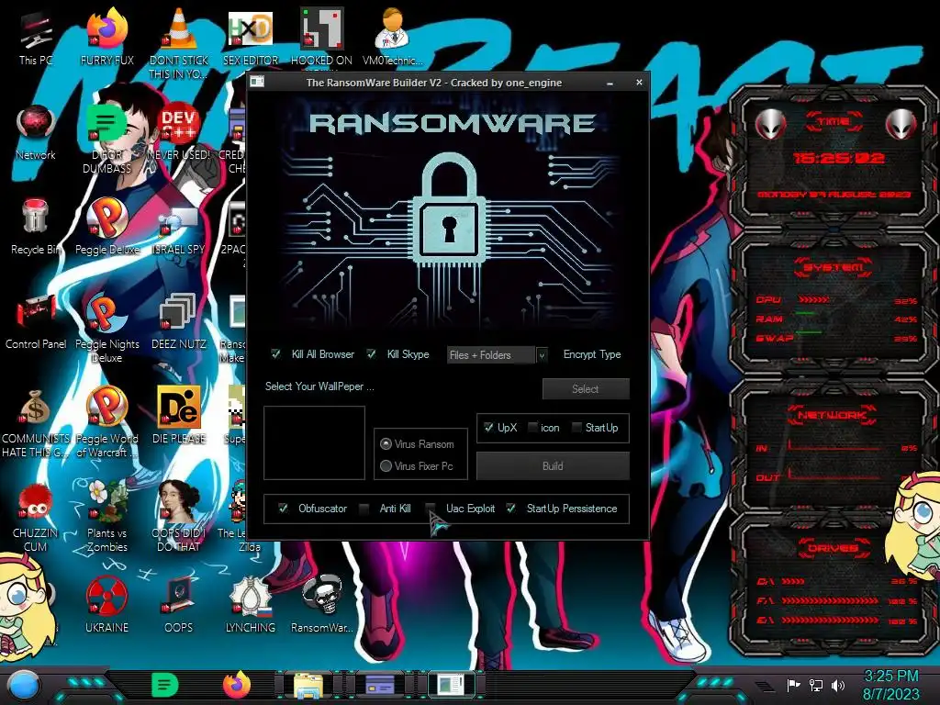The height and width of the screenshot is (705, 940).
Task: Click the Action Center flag tray icon
Action: 793,685
